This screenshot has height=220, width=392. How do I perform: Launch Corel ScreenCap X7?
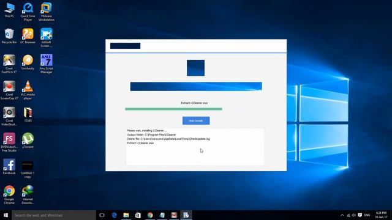pyautogui.click(x=9, y=90)
